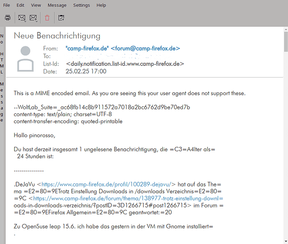
Task: Open the File menu
Action: [6, 5]
